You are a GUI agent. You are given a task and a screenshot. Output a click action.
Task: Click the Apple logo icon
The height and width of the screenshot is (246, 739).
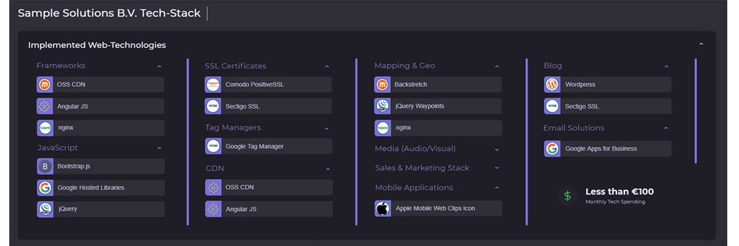coord(382,208)
